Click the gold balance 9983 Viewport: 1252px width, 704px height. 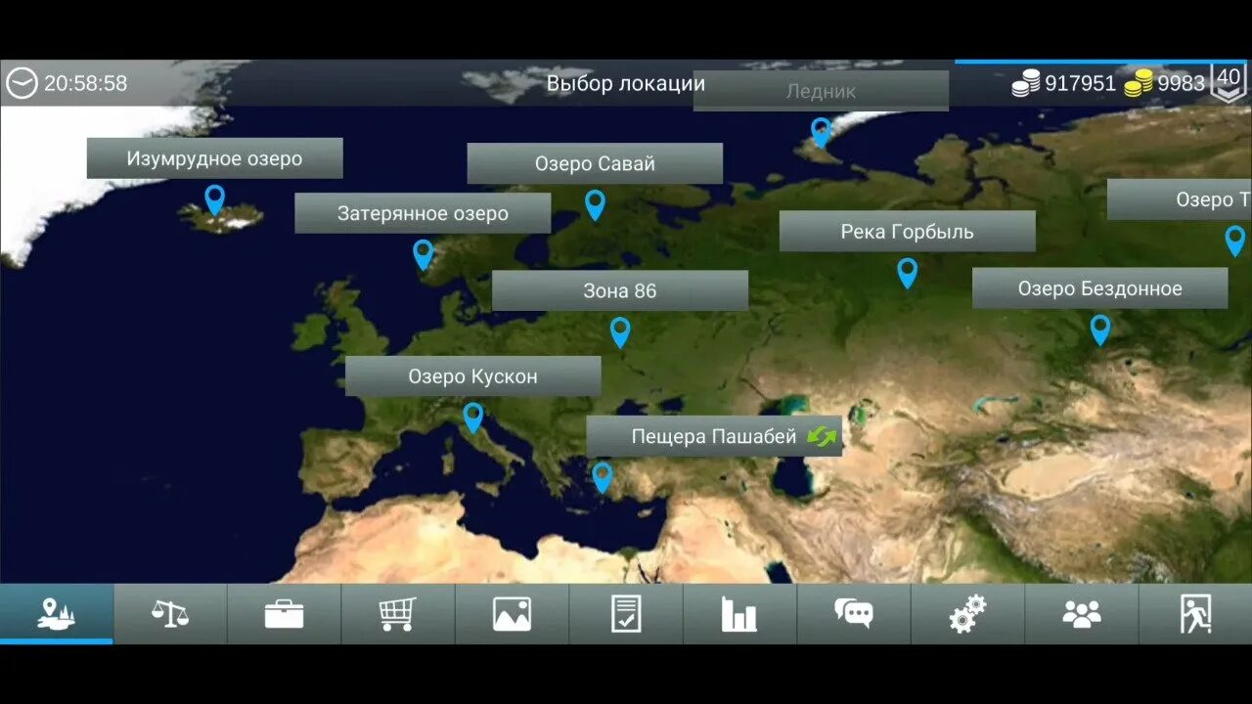pos(1181,83)
